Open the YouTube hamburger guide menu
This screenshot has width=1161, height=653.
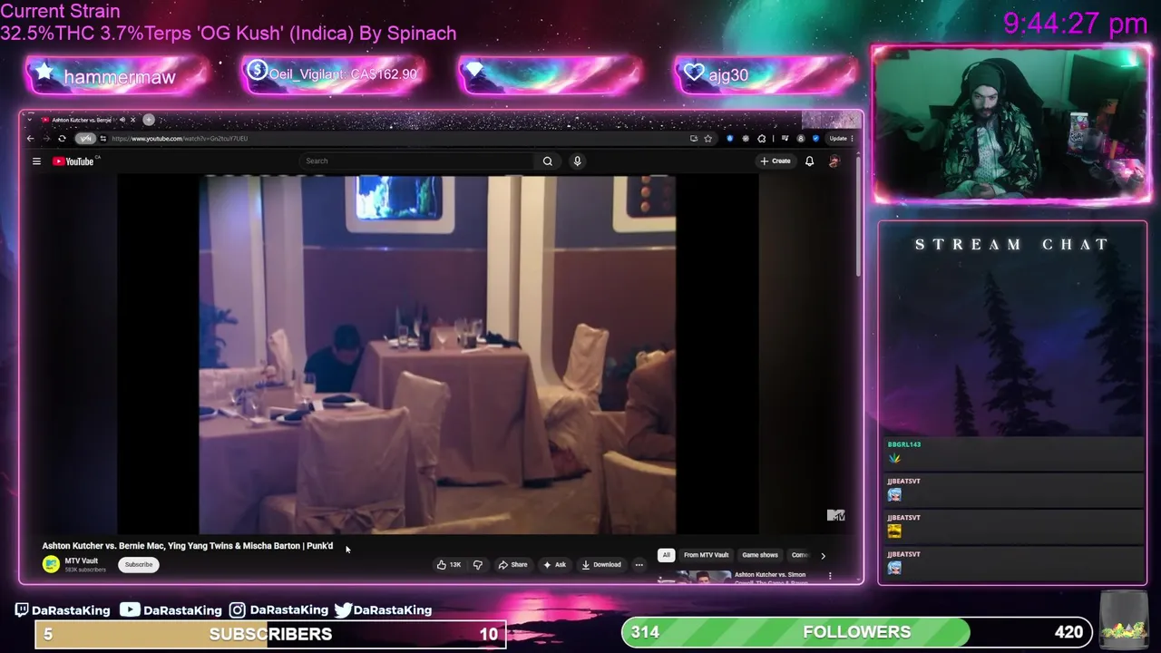pos(36,161)
